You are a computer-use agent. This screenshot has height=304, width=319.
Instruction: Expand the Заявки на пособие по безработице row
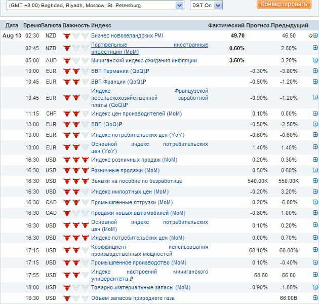pos(315,180)
